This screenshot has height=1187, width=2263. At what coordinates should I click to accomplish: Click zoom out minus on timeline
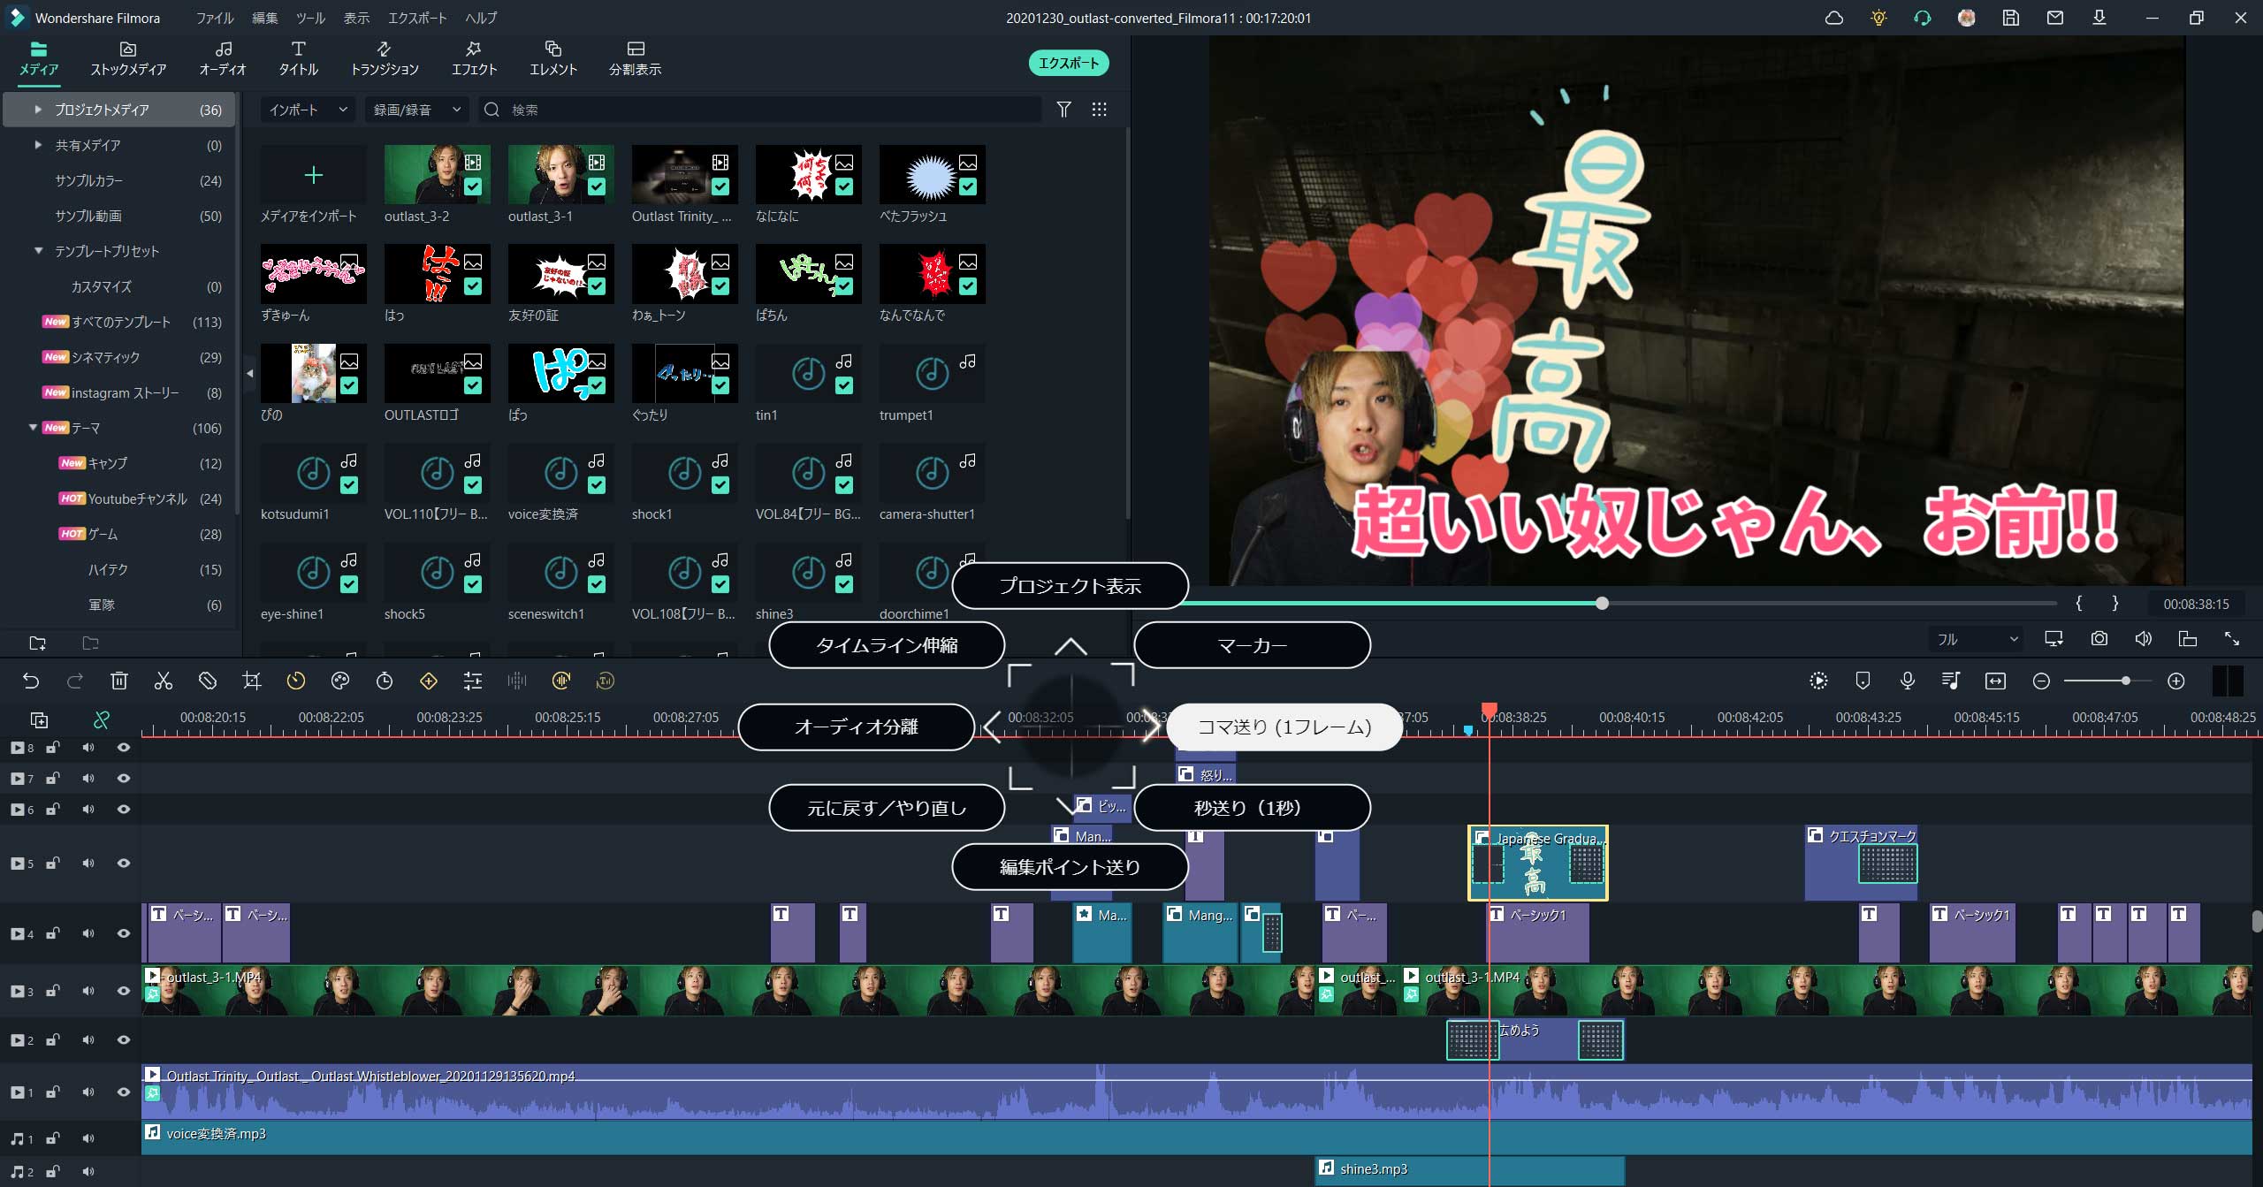pos(2041,681)
